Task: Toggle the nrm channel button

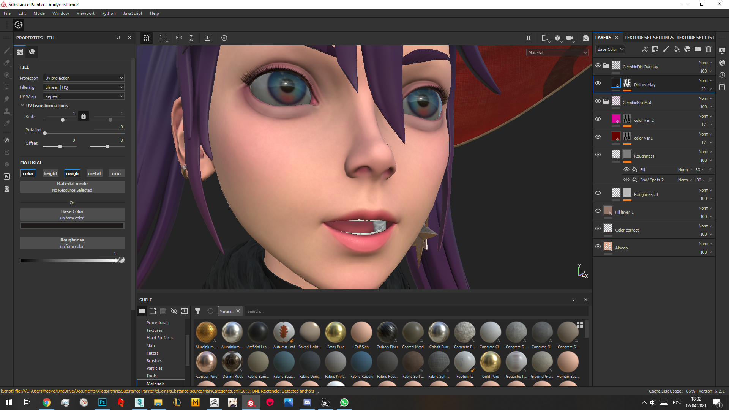Action: [x=116, y=173]
